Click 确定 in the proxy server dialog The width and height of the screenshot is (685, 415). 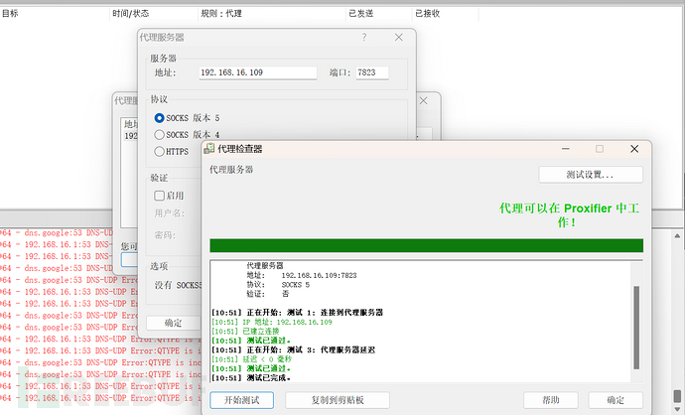173,323
